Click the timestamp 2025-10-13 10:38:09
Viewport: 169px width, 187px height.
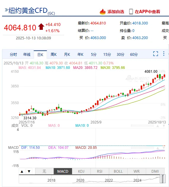pos(33,38)
